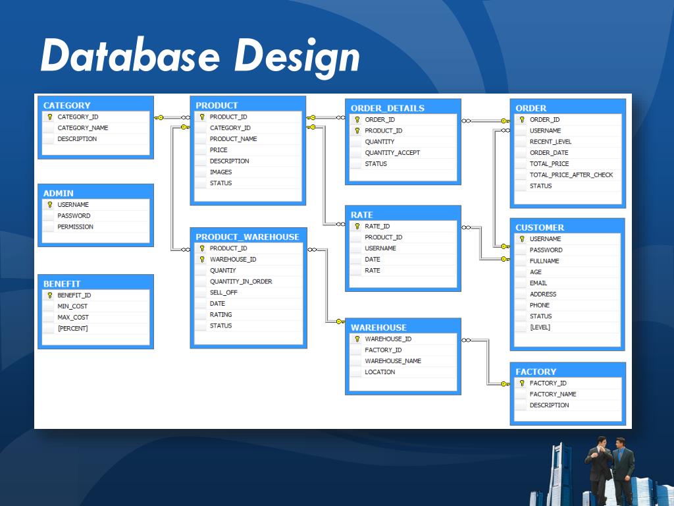Select the key icon next to RATE_ID
The height and width of the screenshot is (506, 674).
357,227
